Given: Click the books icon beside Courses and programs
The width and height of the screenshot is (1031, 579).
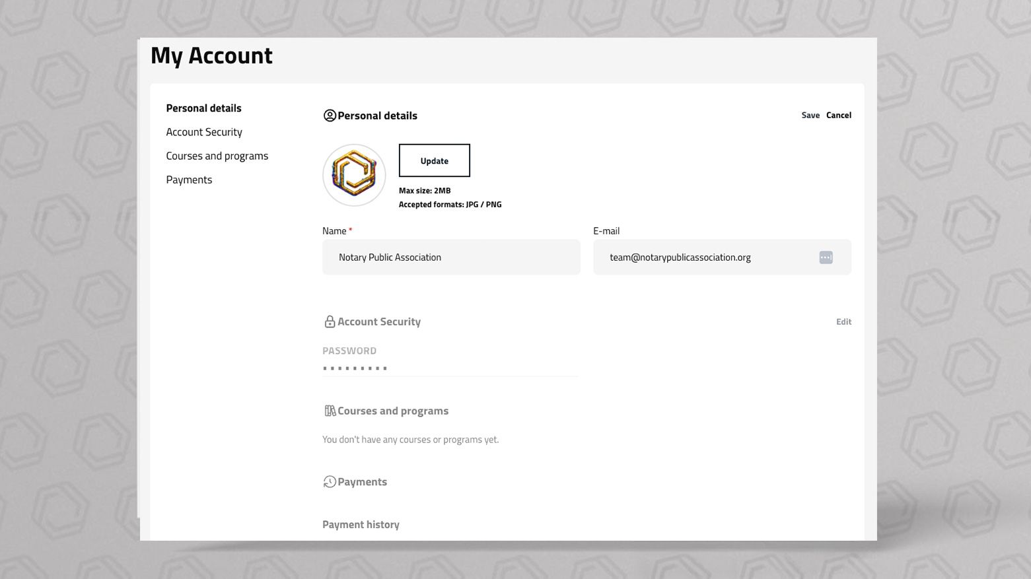Looking at the screenshot, I should 330,411.
